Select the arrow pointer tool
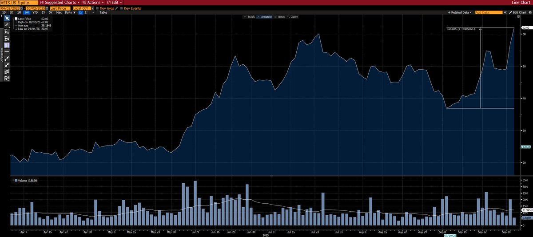The height and width of the screenshot is (237, 533). (7, 19)
